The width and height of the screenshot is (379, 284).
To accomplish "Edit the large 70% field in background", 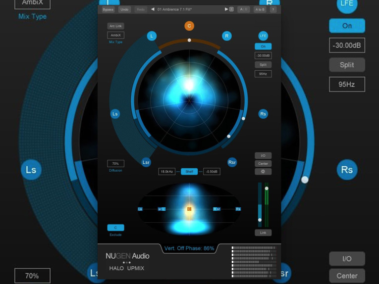I will coord(32,276).
